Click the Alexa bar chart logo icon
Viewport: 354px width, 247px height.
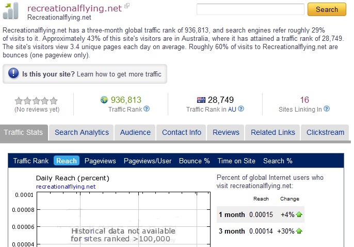point(11,11)
